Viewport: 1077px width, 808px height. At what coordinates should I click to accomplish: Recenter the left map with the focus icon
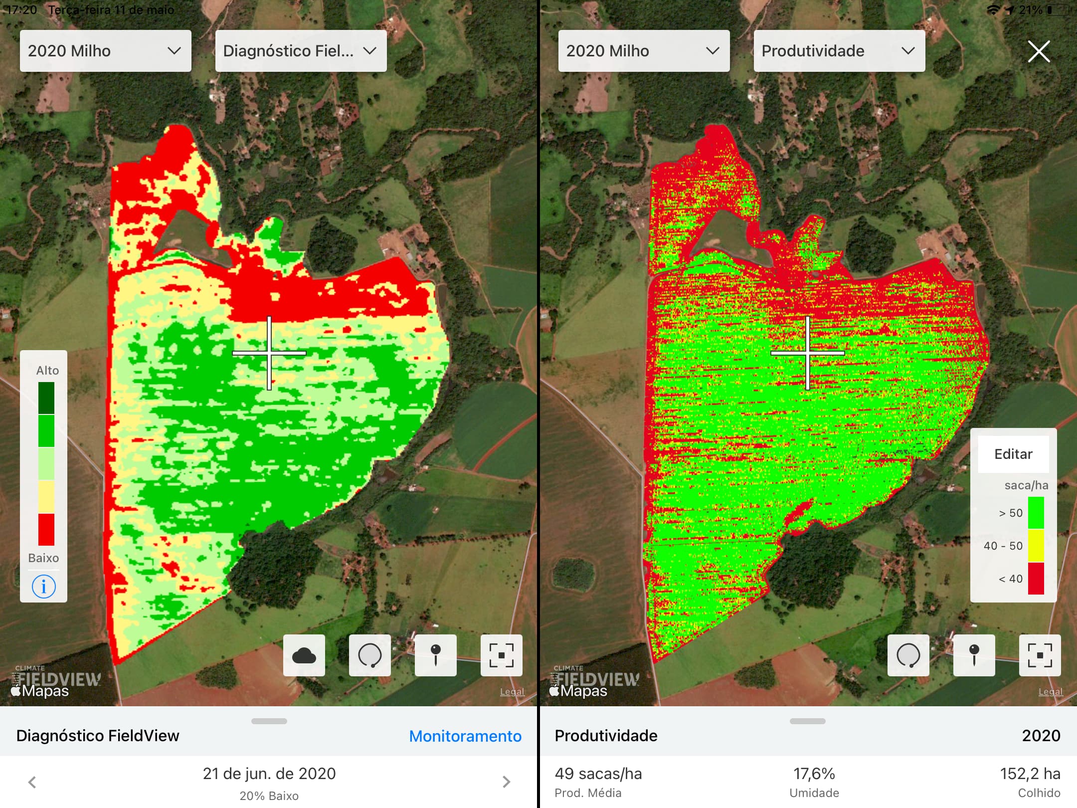tap(501, 655)
